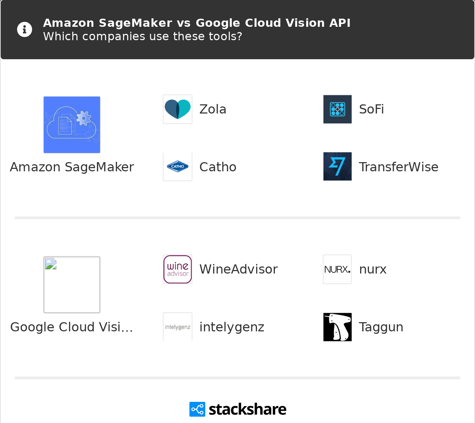Open the WineAdvisor name link
The height and width of the screenshot is (423, 475).
click(x=239, y=269)
